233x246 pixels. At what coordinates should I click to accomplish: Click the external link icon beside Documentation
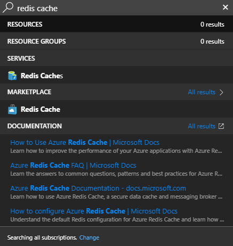tap(221, 126)
